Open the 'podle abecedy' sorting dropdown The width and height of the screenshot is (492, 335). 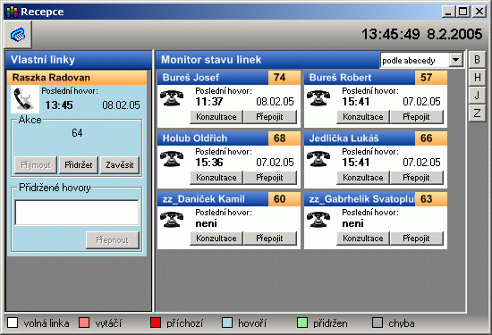click(x=455, y=60)
